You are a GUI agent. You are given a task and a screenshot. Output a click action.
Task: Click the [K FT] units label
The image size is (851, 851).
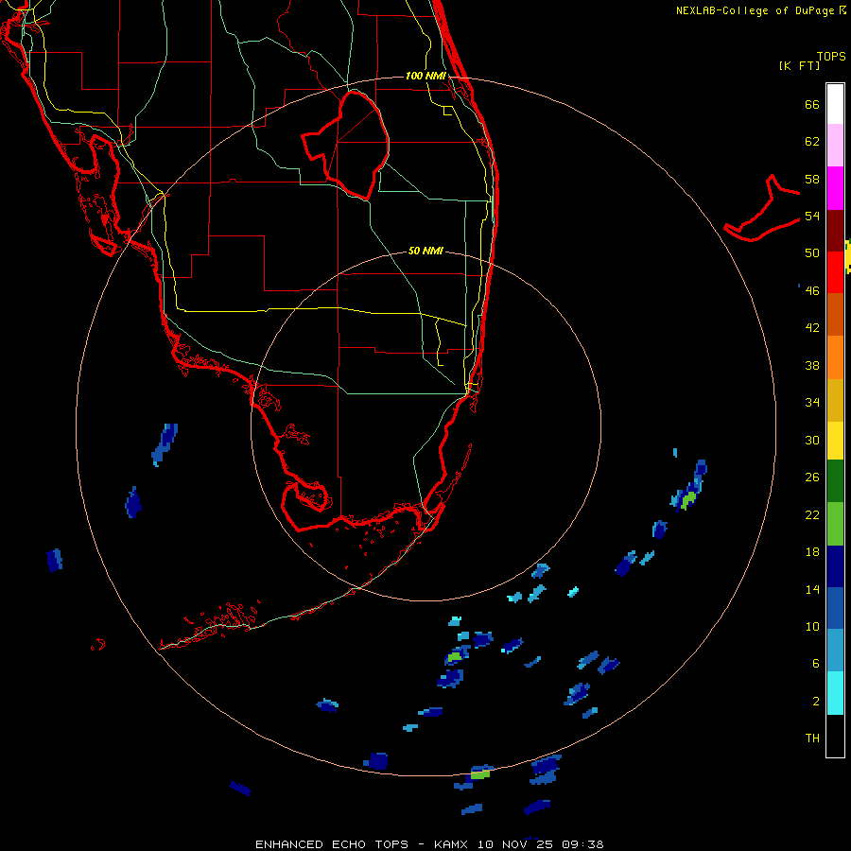tap(799, 65)
